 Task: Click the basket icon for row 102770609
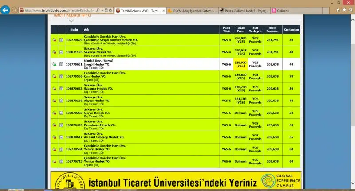pos(54,40)
